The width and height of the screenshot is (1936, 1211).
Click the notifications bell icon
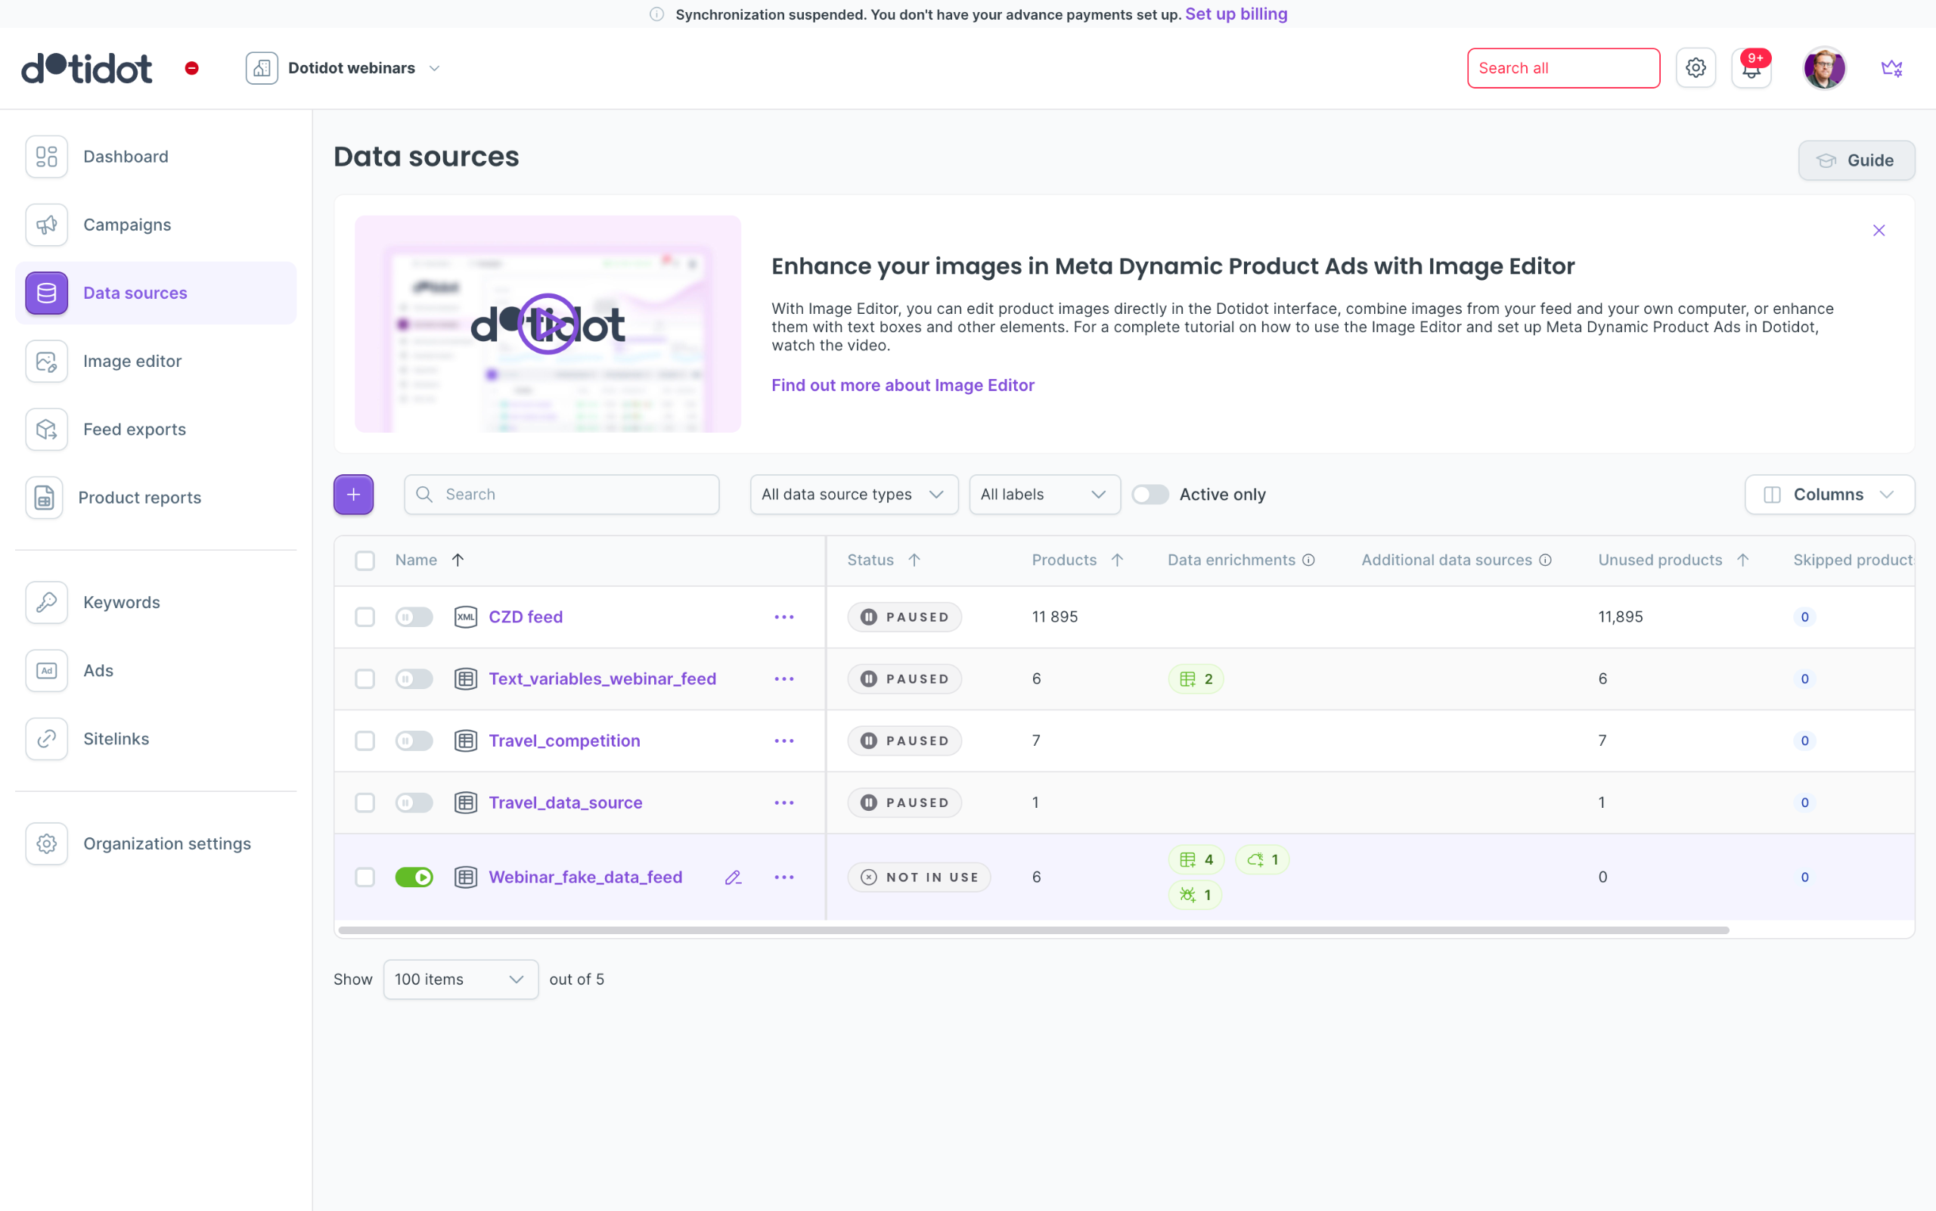coord(1750,69)
